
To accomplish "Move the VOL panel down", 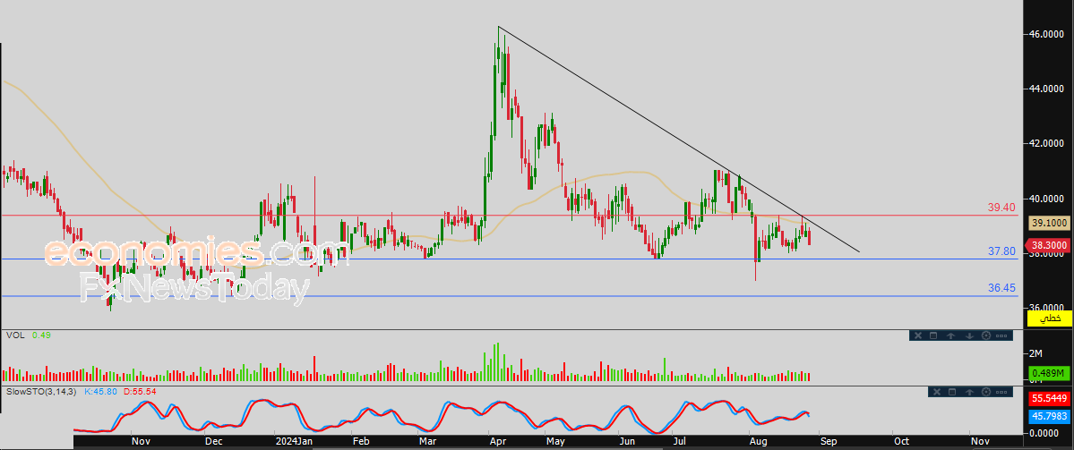I will point(969,335).
